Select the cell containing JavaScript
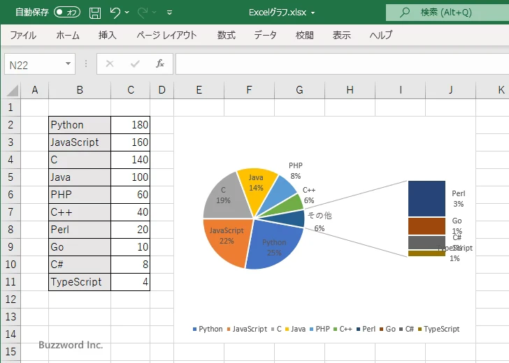Screen dimensions: 509x363 [x=80, y=142]
